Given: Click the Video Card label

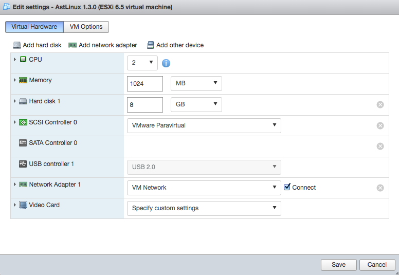Looking at the screenshot, I should pyautogui.click(x=44, y=205).
